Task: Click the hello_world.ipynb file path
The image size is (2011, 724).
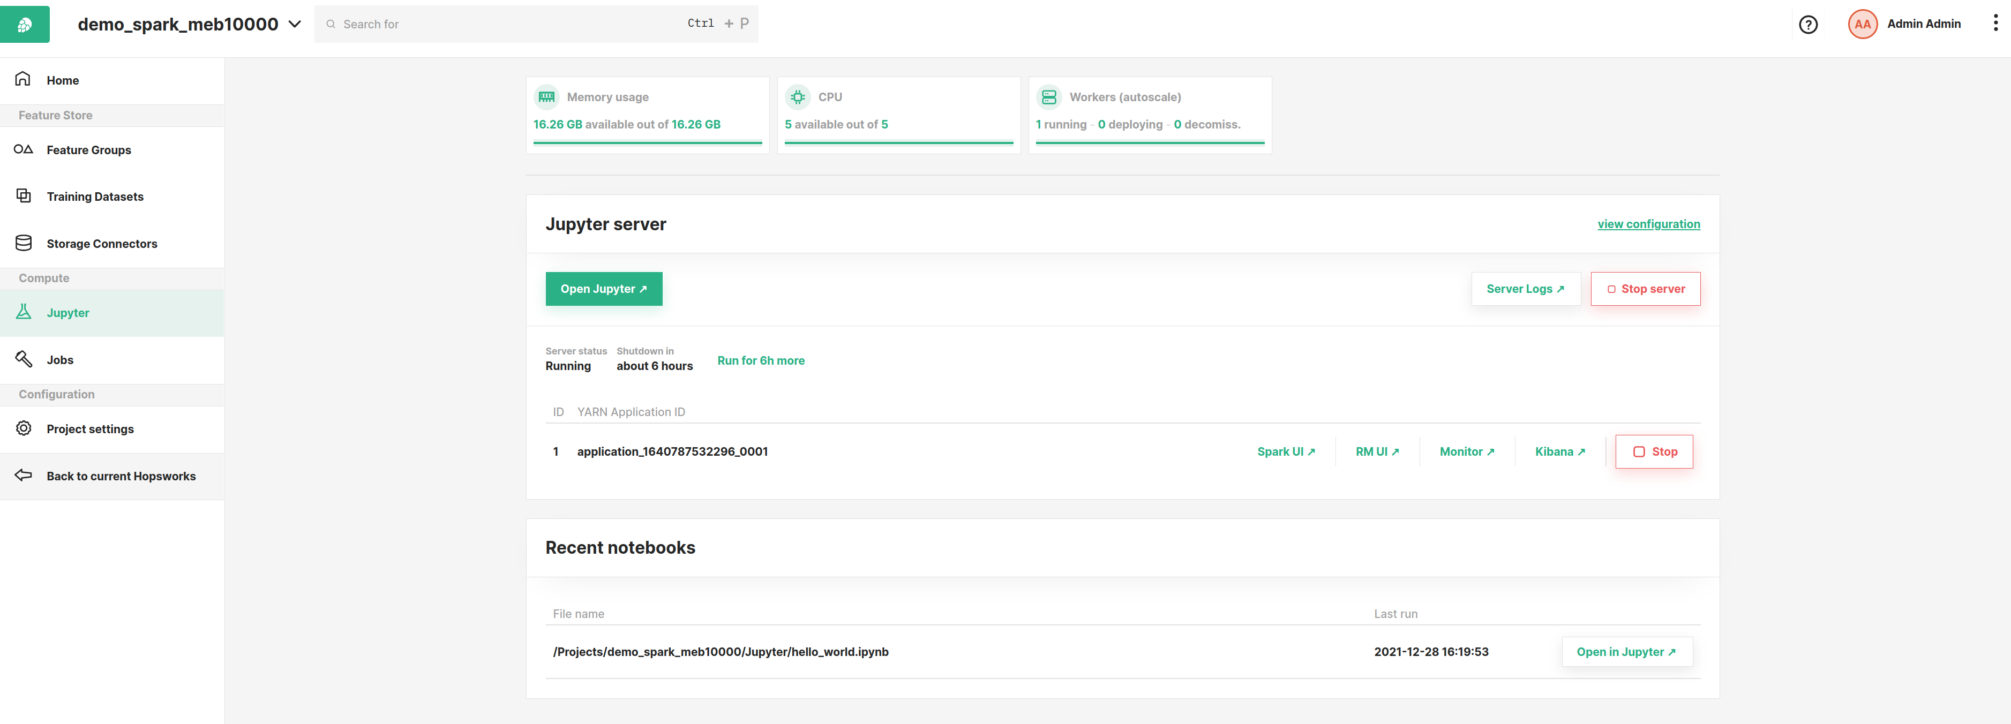Action: pyautogui.click(x=721, y=652)
